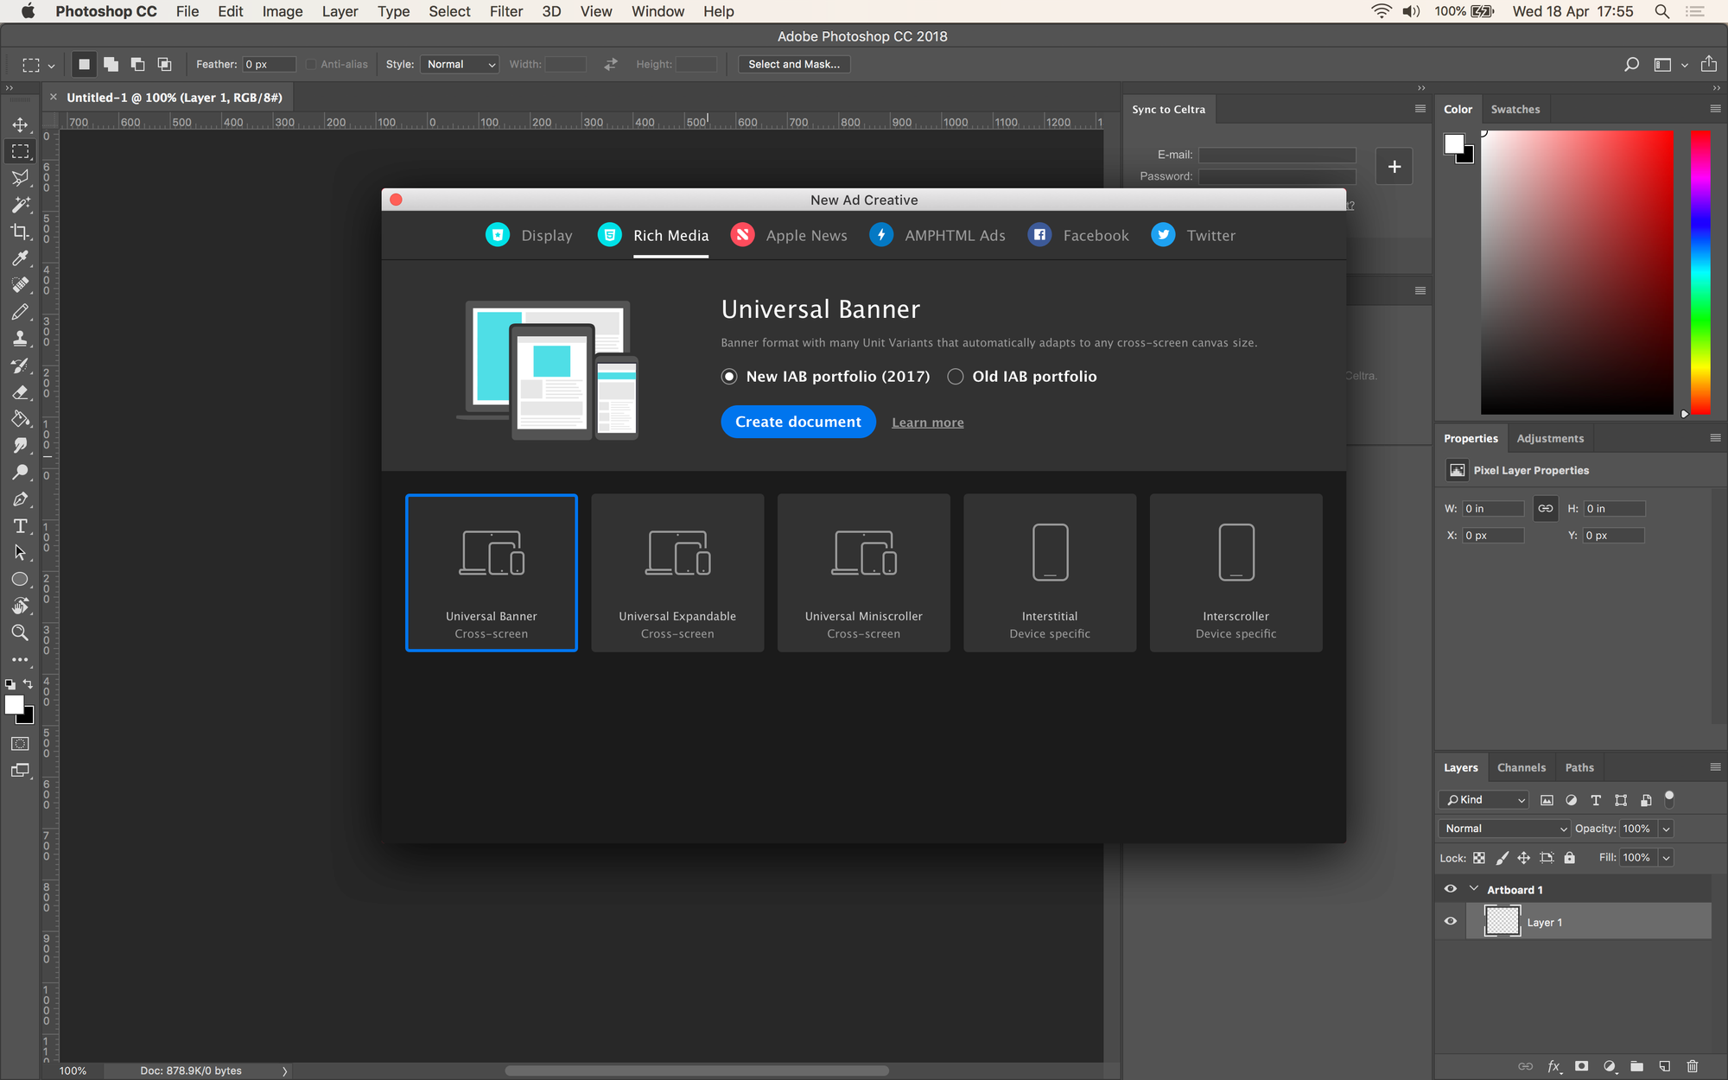Select the Move tool

pyautogui.click(x=20, y=124)
